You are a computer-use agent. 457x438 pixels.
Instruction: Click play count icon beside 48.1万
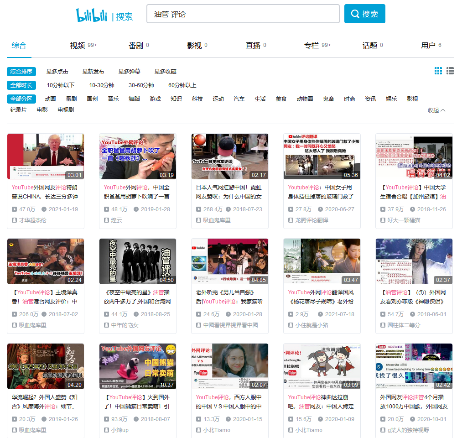(106, 209)
